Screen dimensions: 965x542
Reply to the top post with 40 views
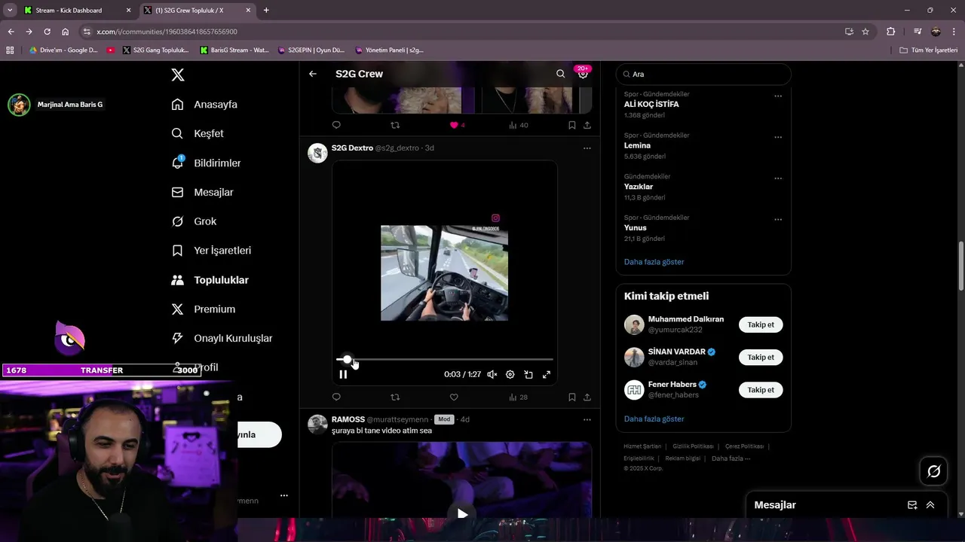(336, 125)
